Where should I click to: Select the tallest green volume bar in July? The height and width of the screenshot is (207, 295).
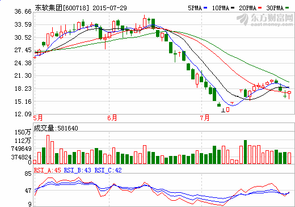point(245,152)
